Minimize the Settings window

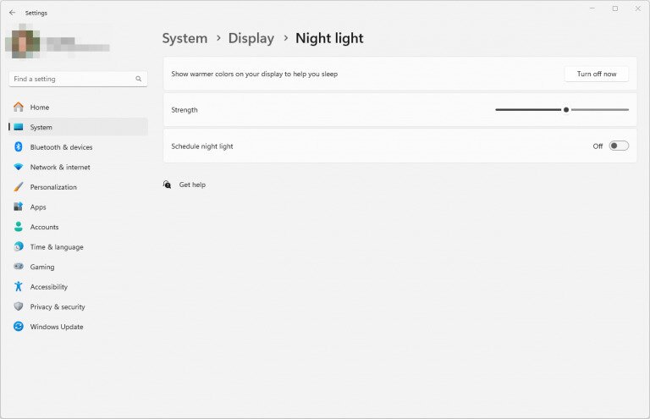pos(592,8)
